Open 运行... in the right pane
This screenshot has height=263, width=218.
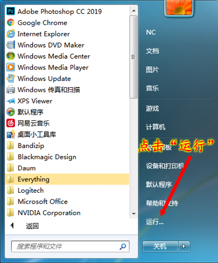click(155, 222)
